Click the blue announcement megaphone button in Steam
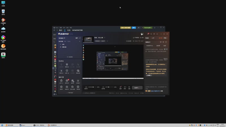226x127 pixels. click(x=134, y=28)
